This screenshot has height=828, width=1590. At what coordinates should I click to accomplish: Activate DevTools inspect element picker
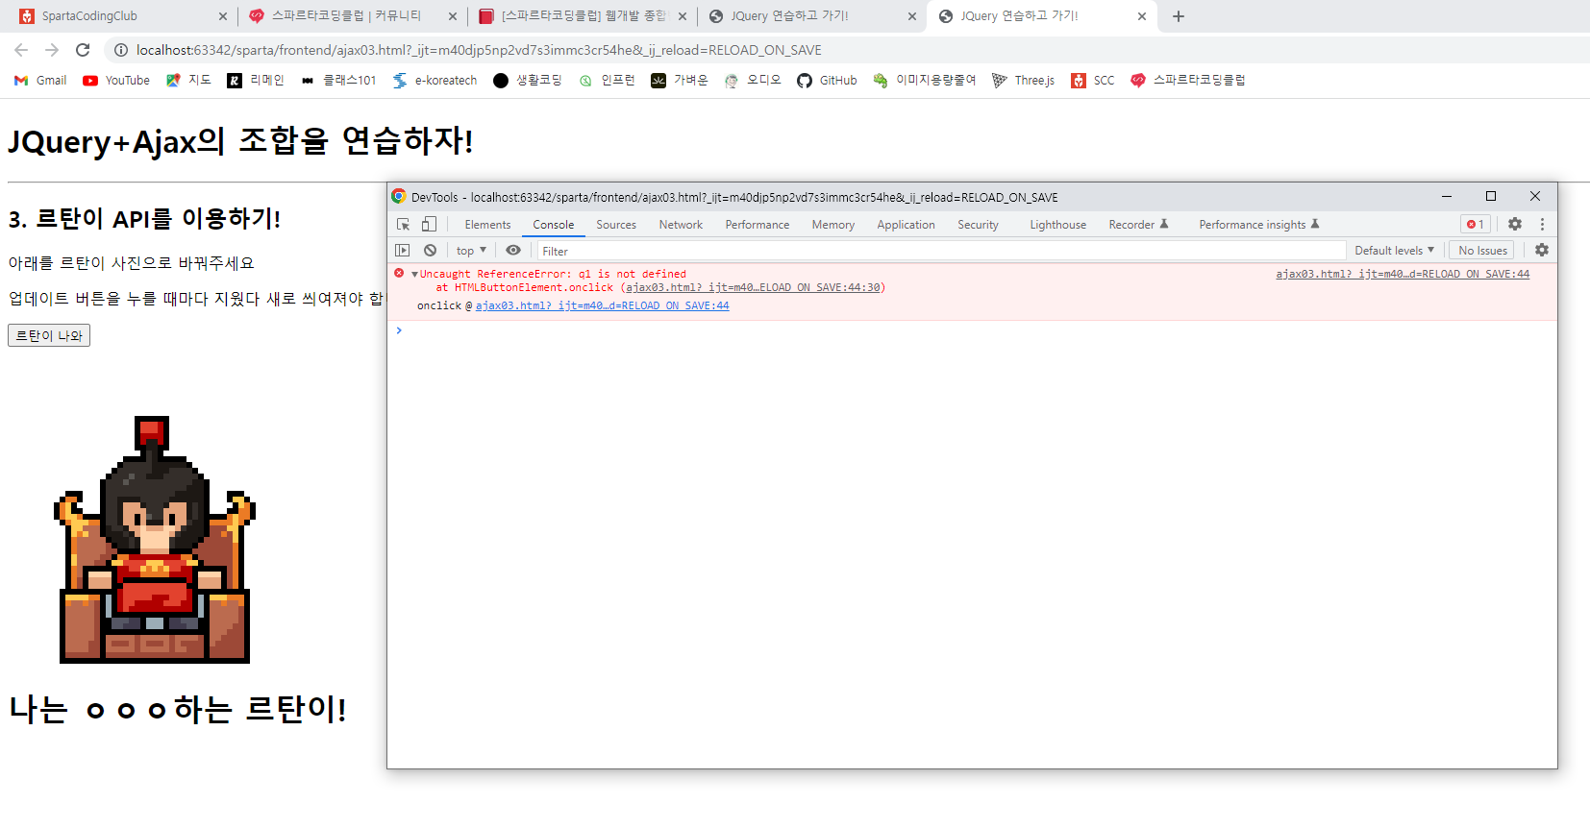[404, 224]
